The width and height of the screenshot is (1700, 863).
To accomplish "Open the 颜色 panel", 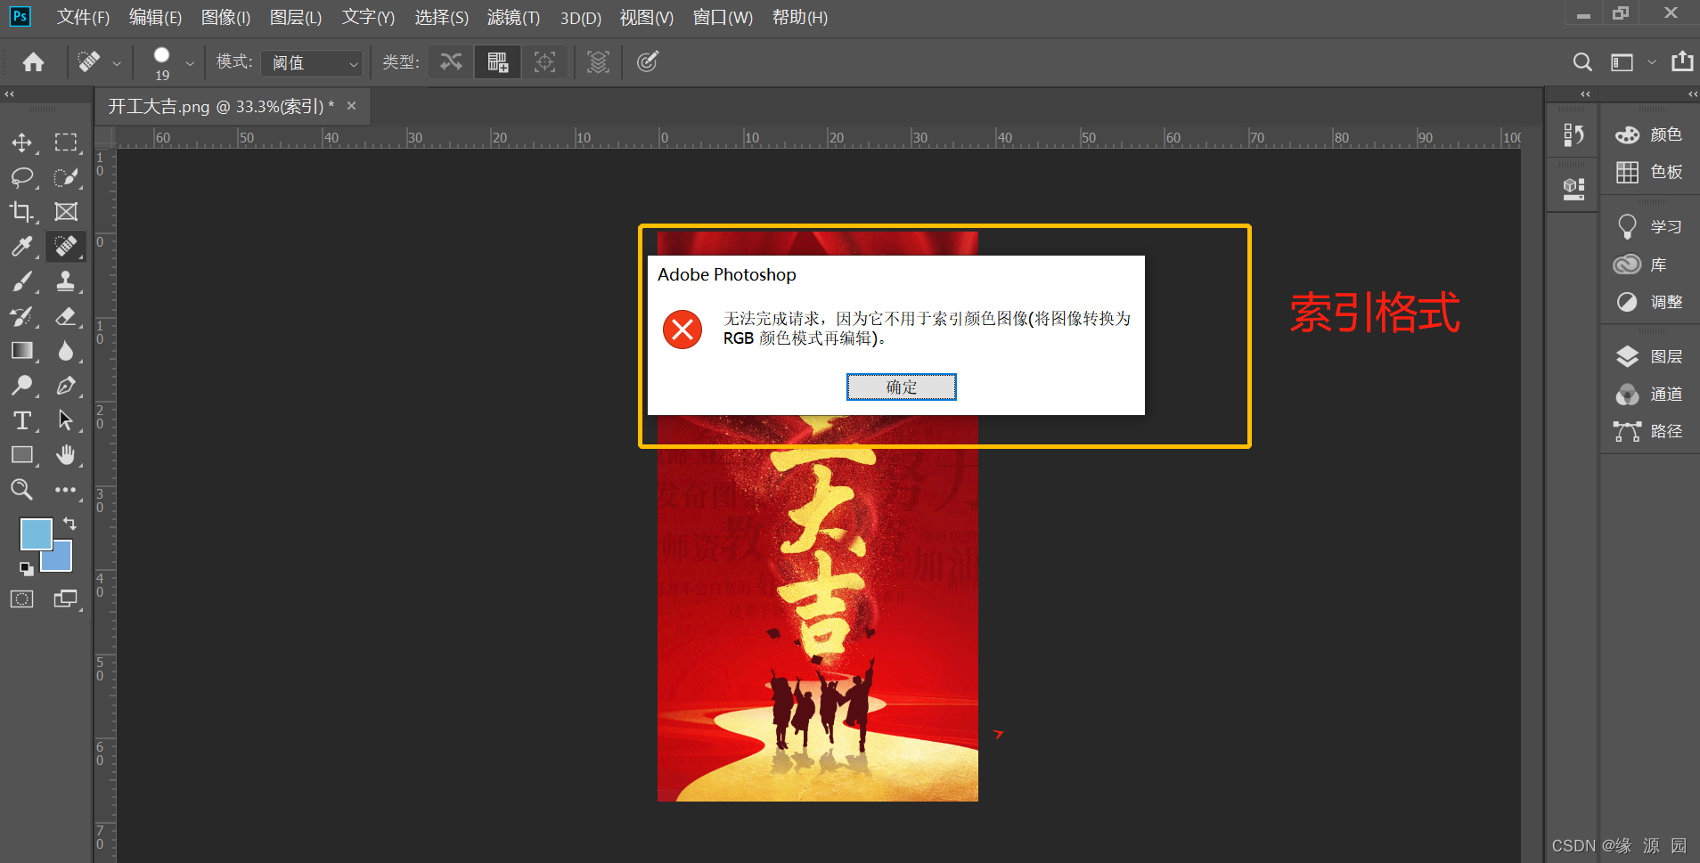I will pyautogui.click(x=1649, y=134).
